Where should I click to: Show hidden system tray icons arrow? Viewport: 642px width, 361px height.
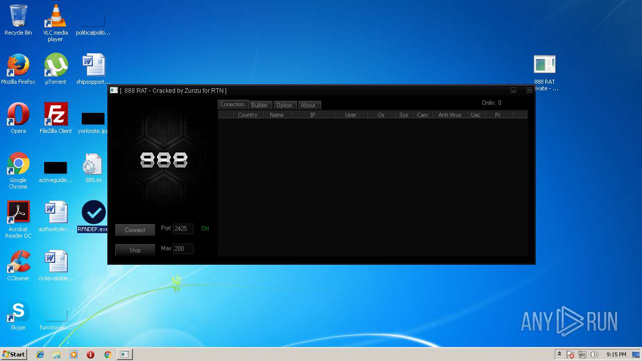point(559,354)
